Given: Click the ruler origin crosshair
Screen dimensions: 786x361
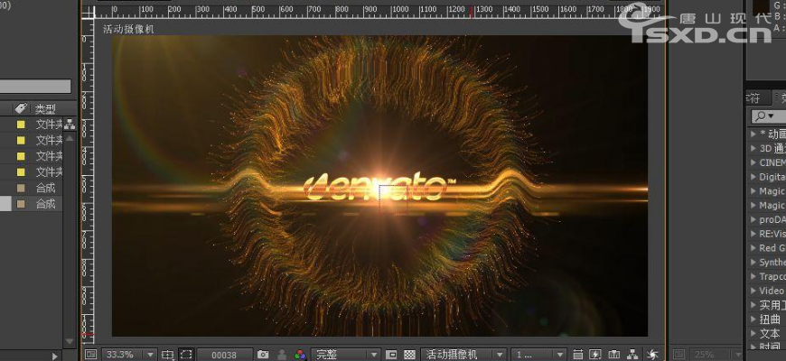Looking at the screenshot, I should [89, 14].
